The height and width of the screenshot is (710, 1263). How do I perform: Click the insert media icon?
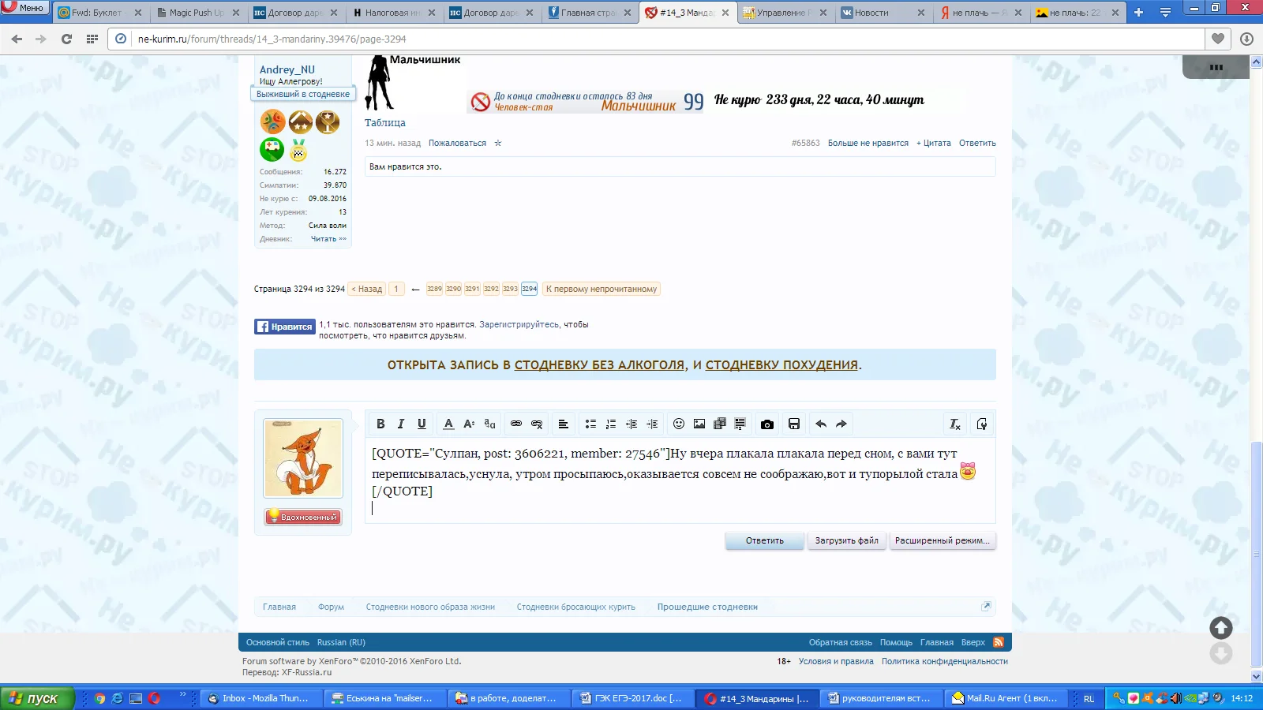pos(720,424)
